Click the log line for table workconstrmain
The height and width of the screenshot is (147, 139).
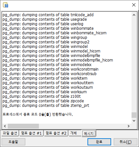tap(51, 69)
